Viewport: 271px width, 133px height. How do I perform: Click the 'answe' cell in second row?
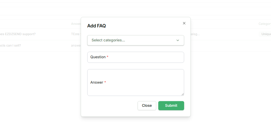pos(76,46)
